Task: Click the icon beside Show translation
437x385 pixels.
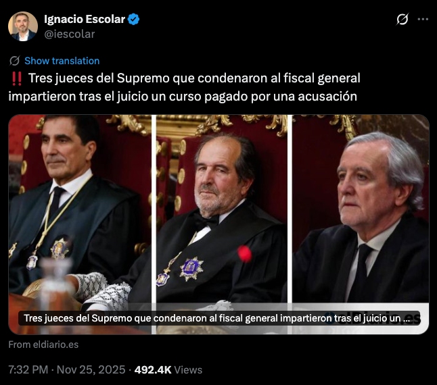Action: click(x=14, y=61)
